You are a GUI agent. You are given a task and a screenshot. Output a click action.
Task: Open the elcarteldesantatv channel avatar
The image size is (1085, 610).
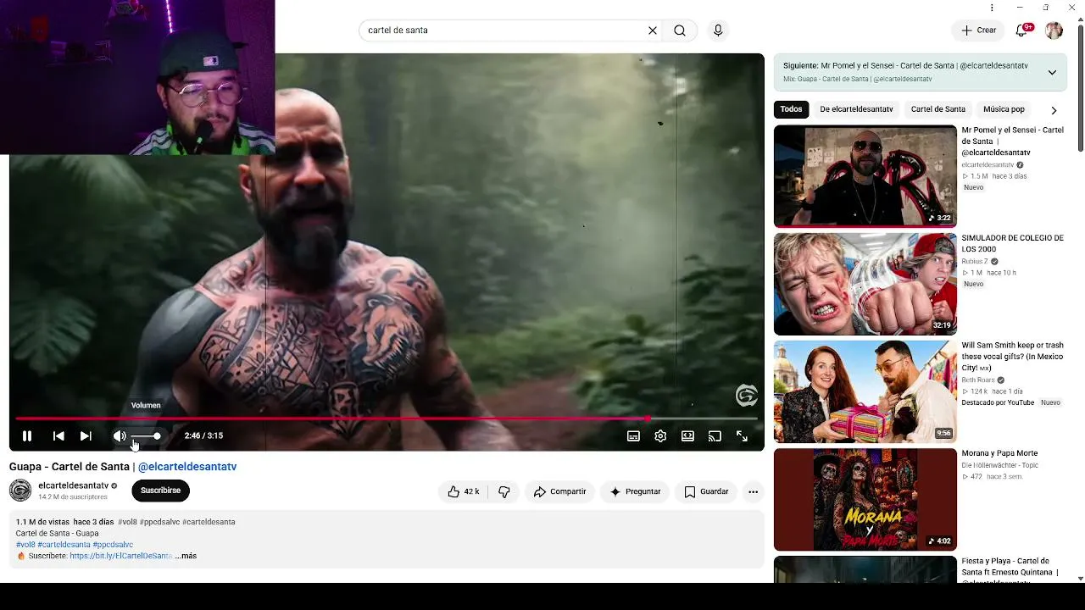pyautogui.click(x=20, y=491)
